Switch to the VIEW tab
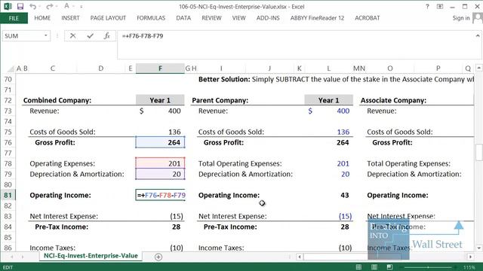Screen dimensions: 483x271 (x=238, y=18)
